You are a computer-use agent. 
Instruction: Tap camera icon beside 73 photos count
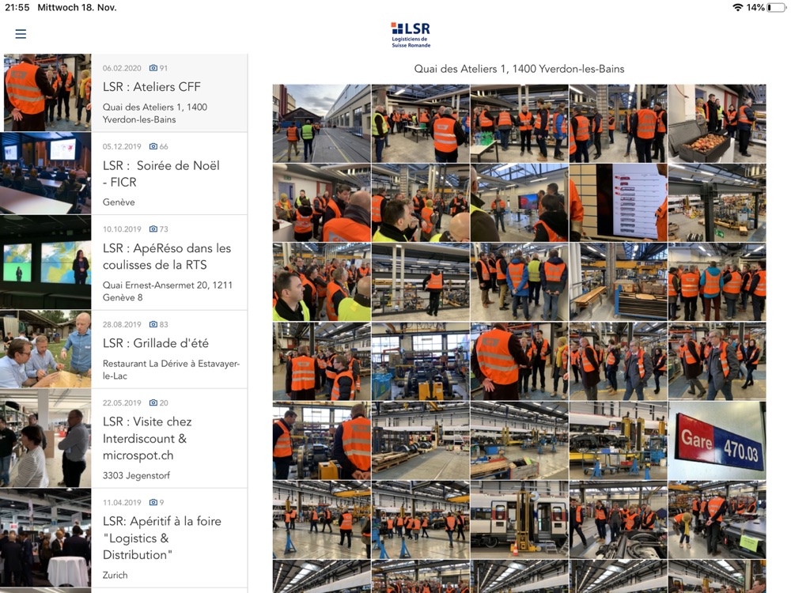click(x=153, y=229)
